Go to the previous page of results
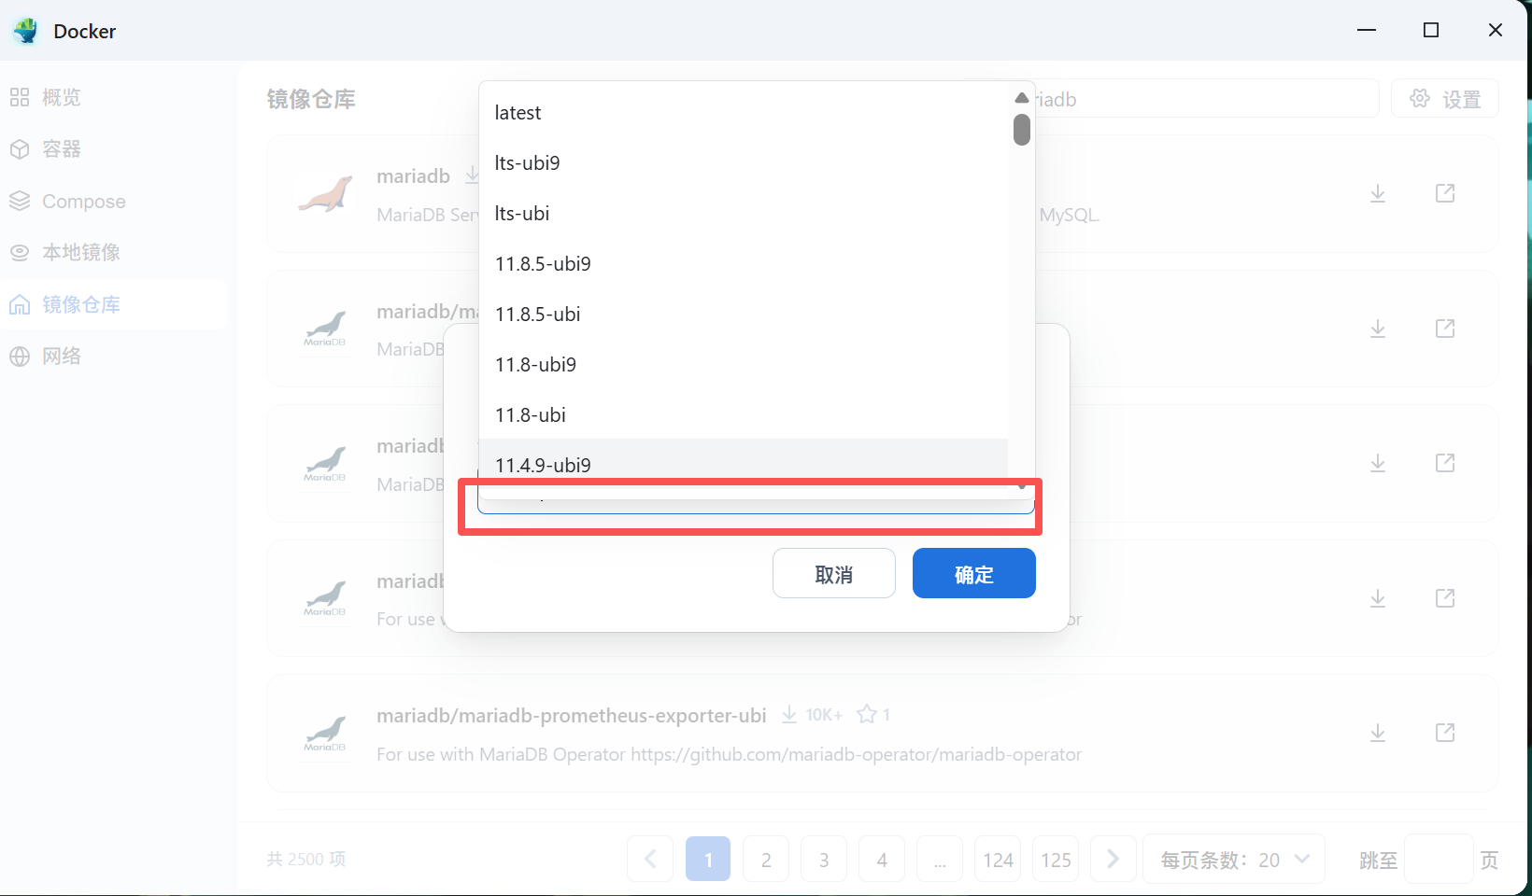This screenshot has height=896, width=1532. pos(651,859)
